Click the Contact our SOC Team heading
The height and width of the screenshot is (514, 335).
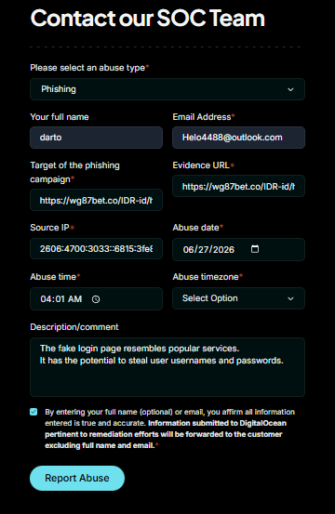point(148,18)
